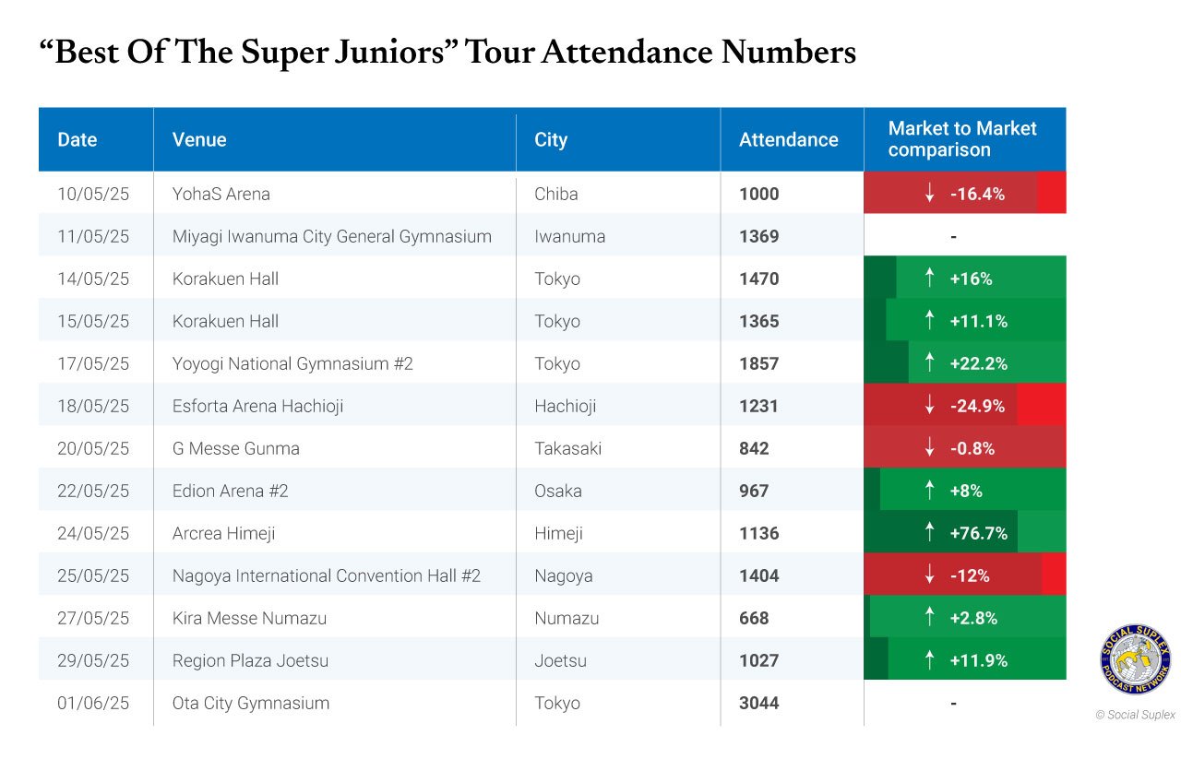1181x759 pixels.
Task: Click the down arrow beside -24.9%
Action: (x=930, y=406)
